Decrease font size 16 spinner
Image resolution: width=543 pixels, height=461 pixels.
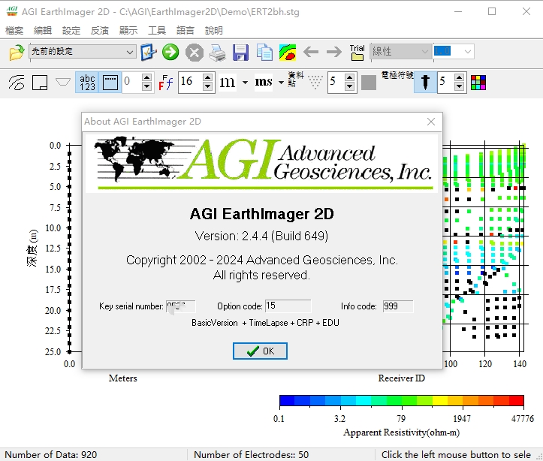[x=207, y=86]
